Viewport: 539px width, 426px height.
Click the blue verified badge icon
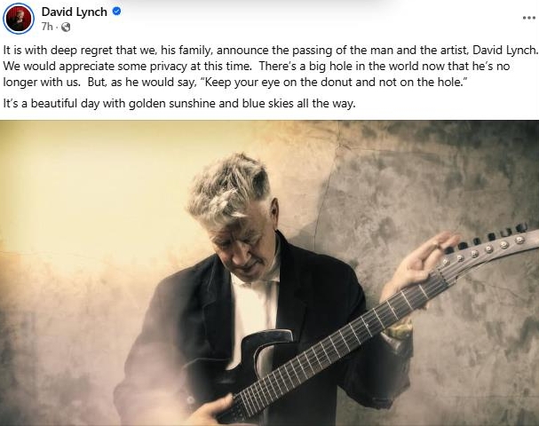pos(117,12)
